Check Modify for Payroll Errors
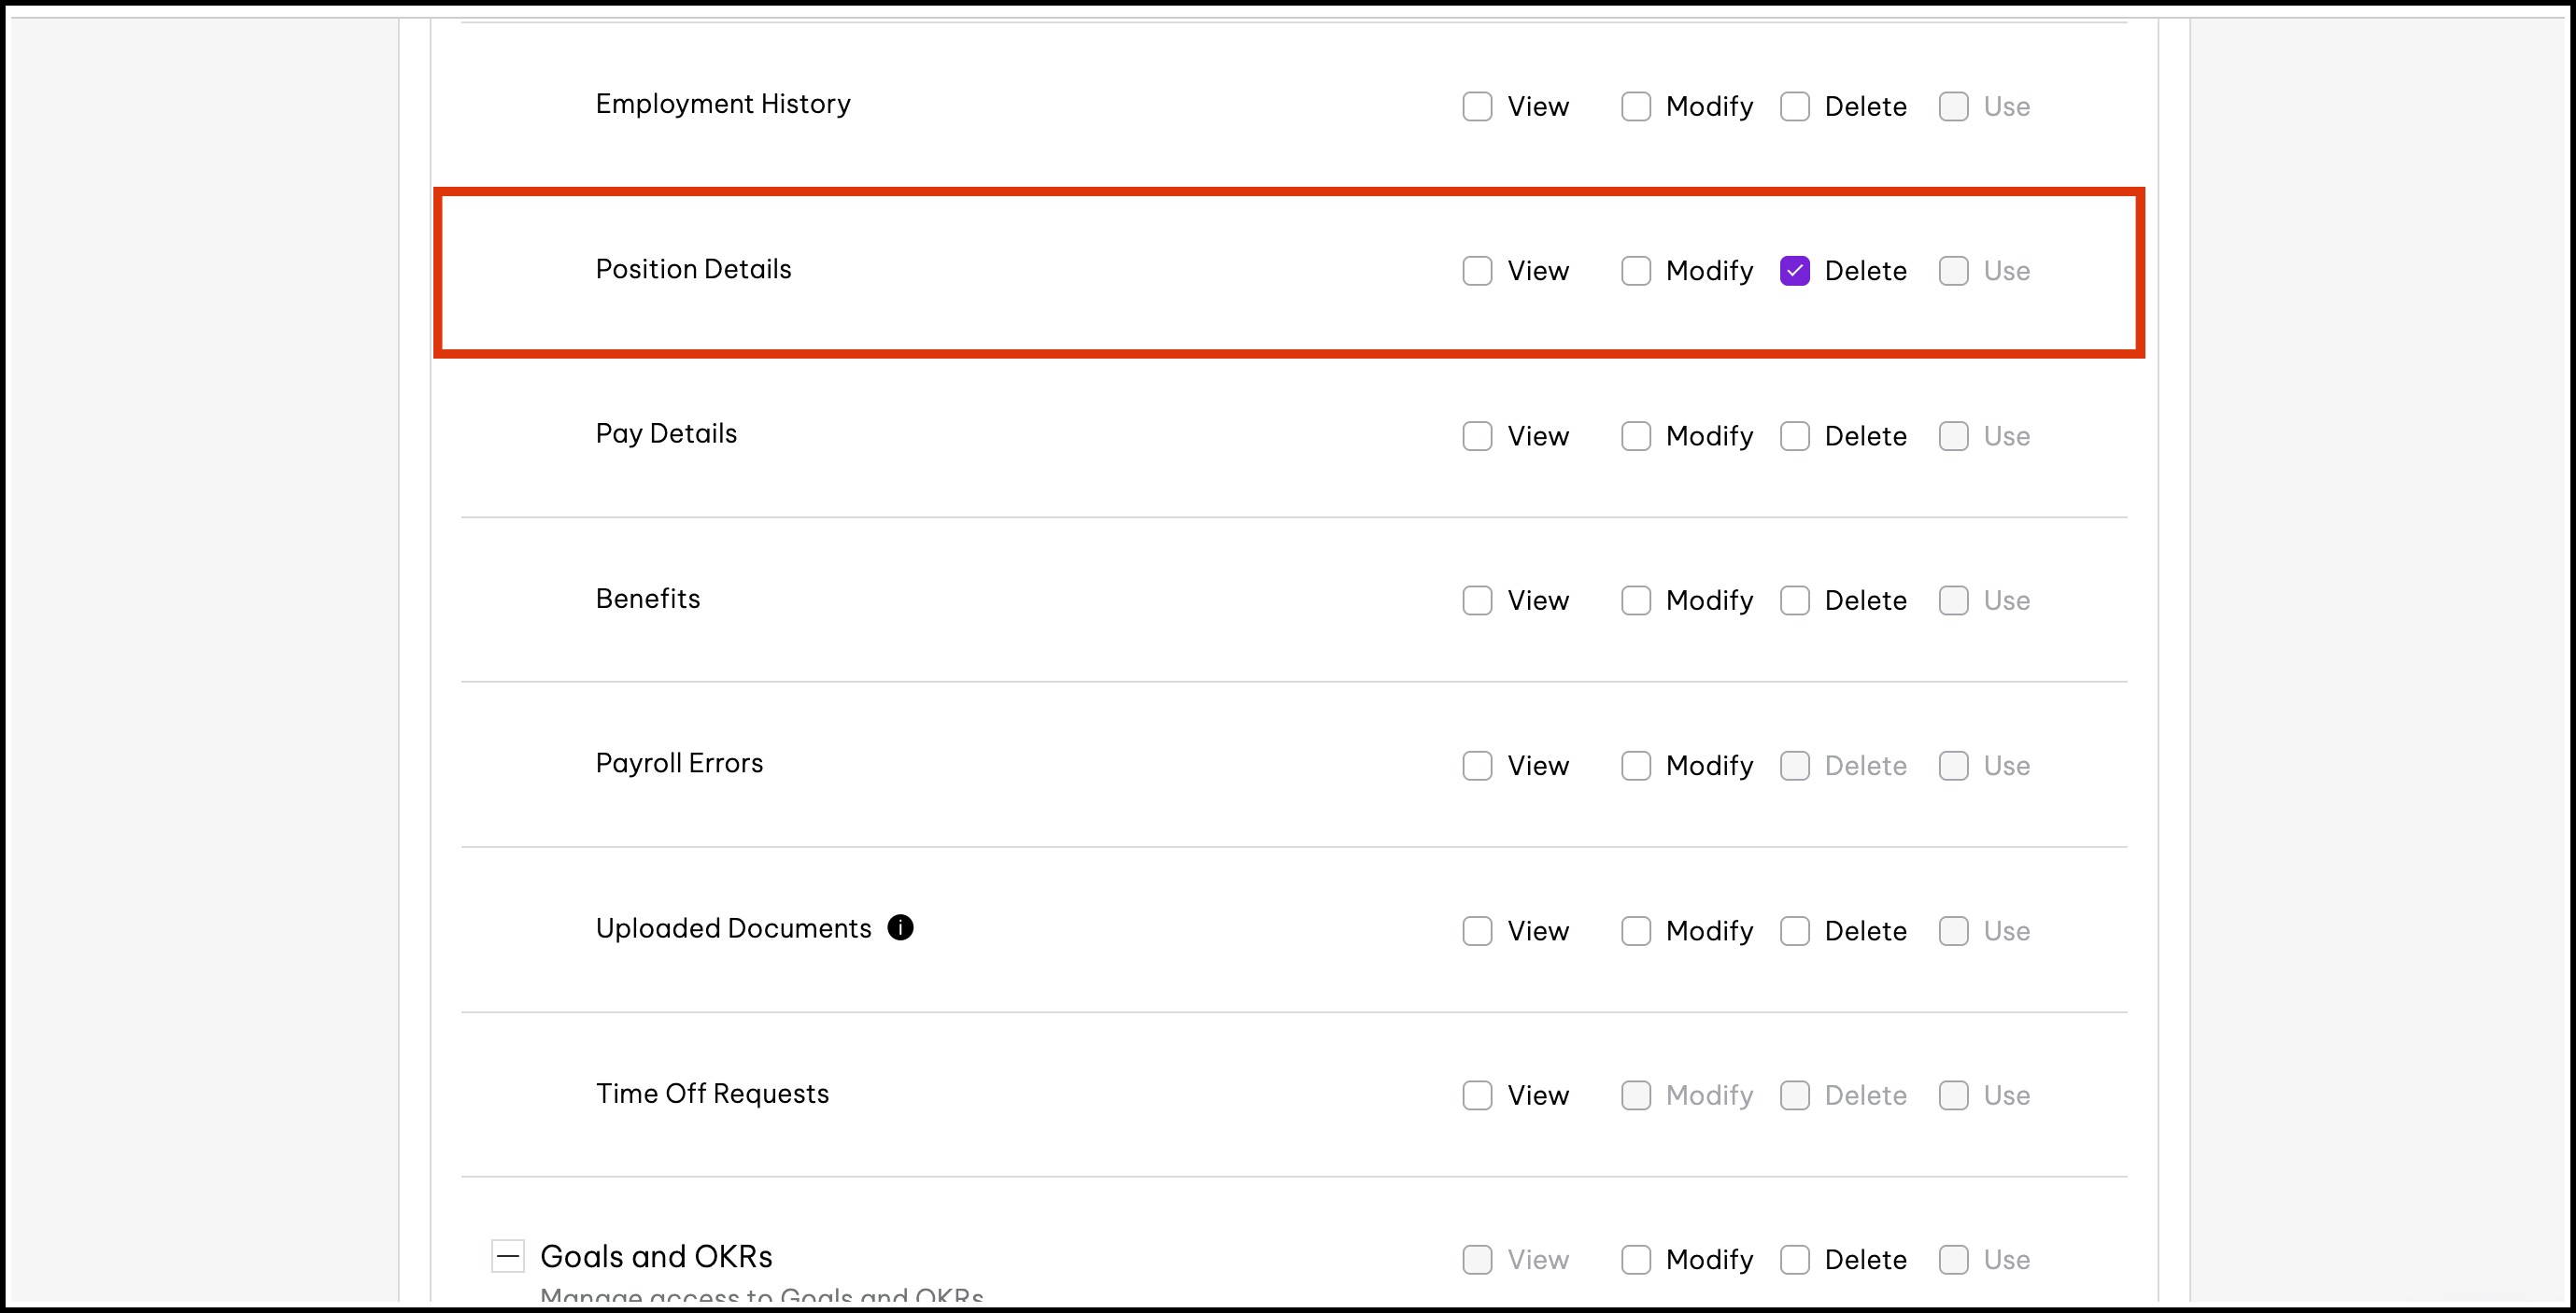 (1636, 766)
